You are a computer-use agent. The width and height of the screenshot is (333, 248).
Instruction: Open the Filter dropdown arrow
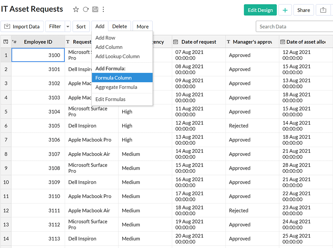pyautogui.click(x=68, y=26)
